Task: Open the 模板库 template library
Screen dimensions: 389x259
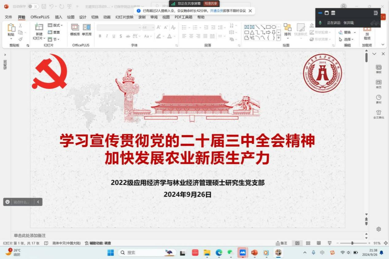Action: [x=75, y=30]
